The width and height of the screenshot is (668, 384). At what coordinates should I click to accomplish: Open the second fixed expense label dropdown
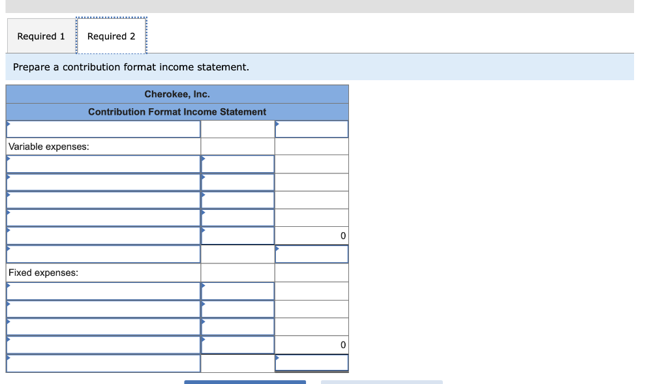pos(102,308)
